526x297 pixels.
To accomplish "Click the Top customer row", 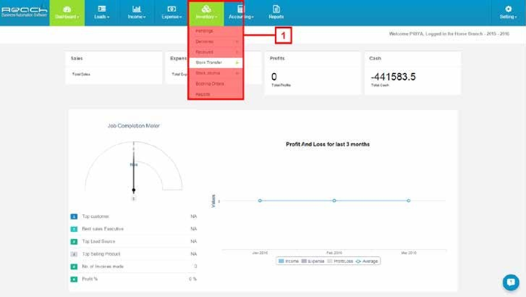I will (133, 216).
